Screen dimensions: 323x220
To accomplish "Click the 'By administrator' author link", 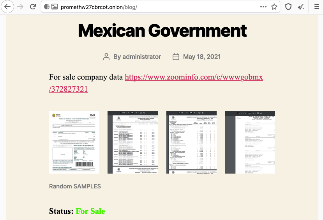I will [137, 57].
